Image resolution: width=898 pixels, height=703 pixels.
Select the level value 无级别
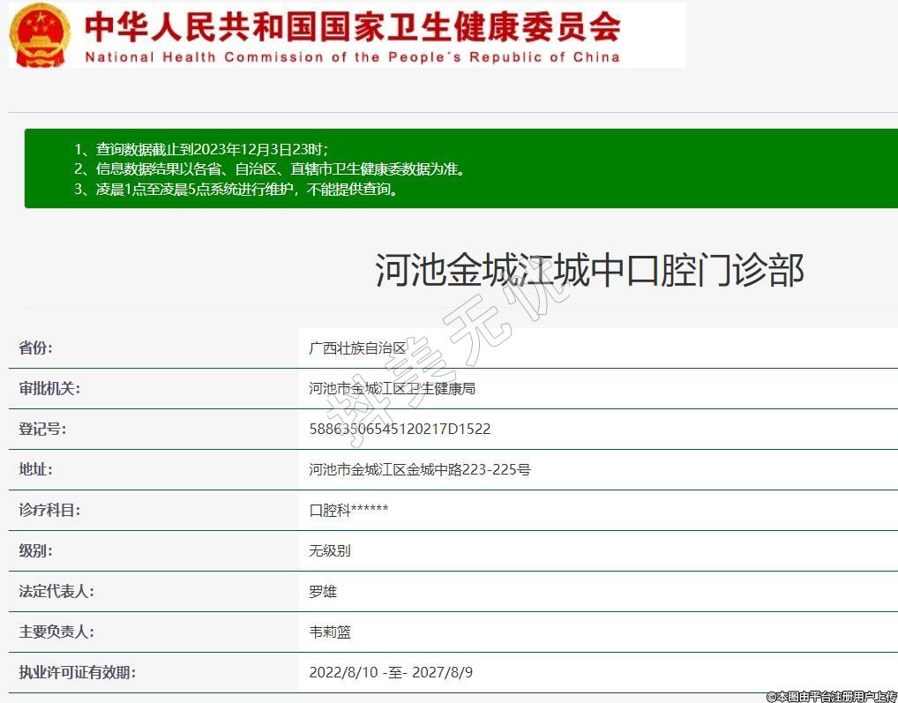tap(330, 551)
